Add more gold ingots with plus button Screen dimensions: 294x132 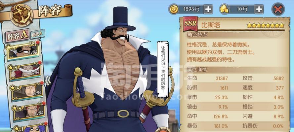click(x=259, y=9)
